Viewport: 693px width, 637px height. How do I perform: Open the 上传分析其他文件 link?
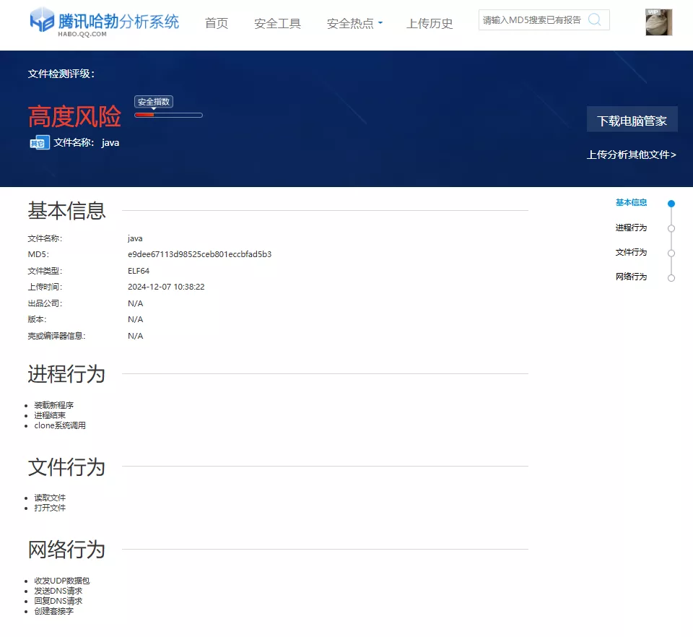tap(632, 155)
